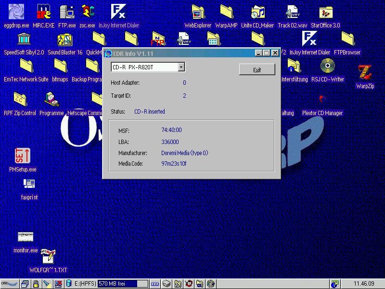The width and height of the screenshot is (385, 289).
Task: Open the StarOffice 3.0 folder
Action: pyautogui.click(x=326, y=12)
